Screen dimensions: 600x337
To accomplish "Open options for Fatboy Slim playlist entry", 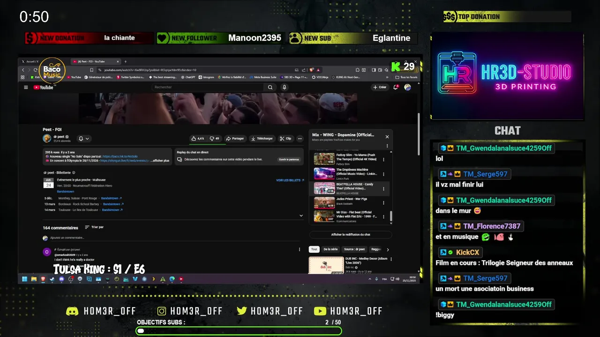I will (383, 159).
